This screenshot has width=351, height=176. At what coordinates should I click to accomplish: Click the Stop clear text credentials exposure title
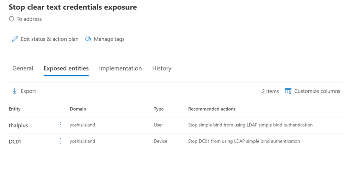[73, 7]
